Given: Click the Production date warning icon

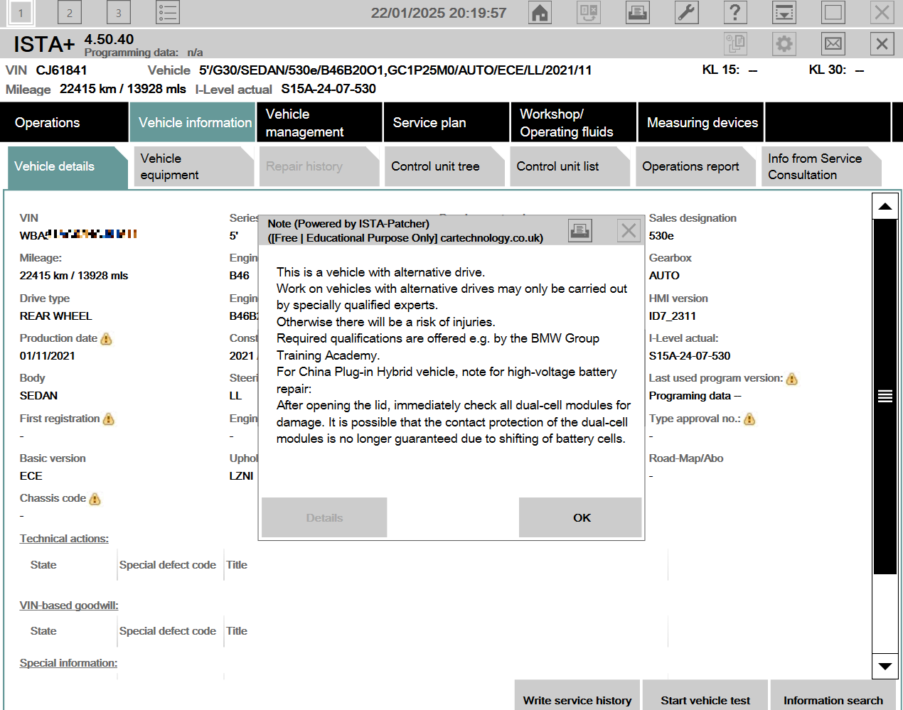Looking at the screenshot, I should 107,339.
